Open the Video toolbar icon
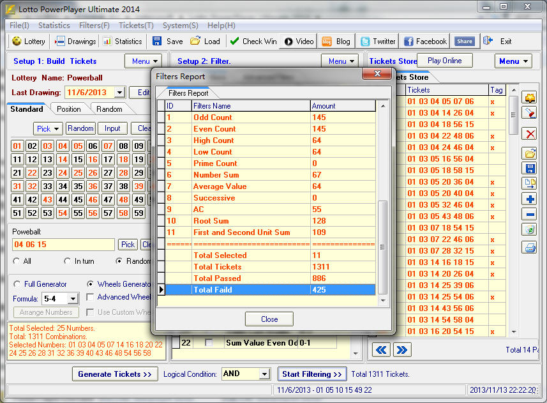Screen dimensions: 547x403 tap(288, 42)
